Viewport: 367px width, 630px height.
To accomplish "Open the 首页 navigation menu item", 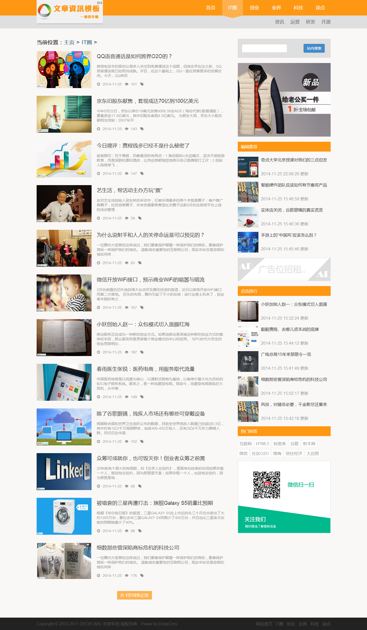I will click(211, 8).
